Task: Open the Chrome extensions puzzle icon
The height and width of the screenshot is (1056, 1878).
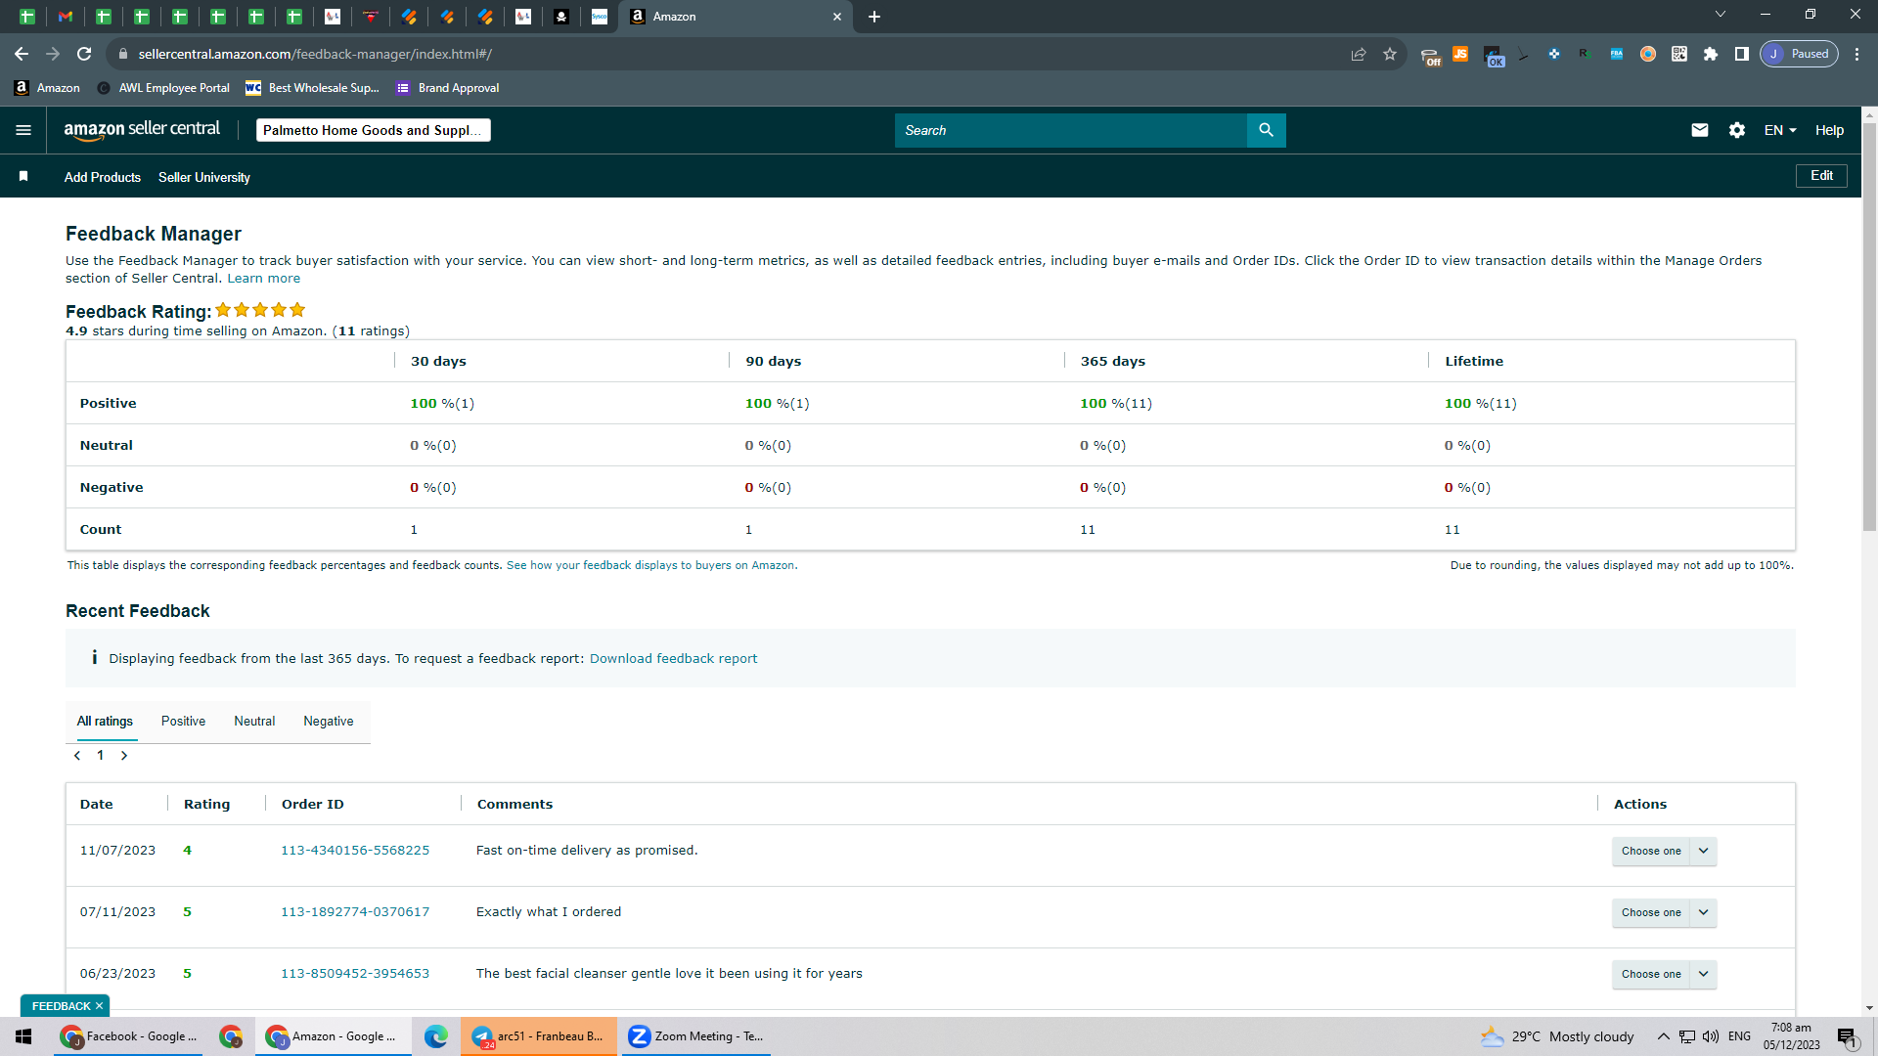Action: (x=1711, y=54)
